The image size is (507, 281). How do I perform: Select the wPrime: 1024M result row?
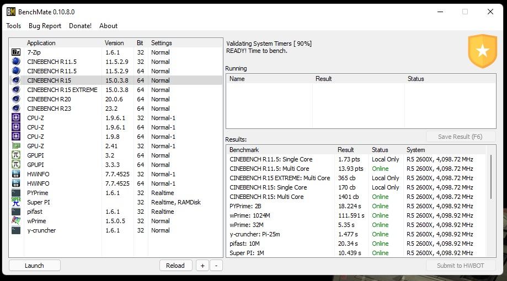(356, 215)
